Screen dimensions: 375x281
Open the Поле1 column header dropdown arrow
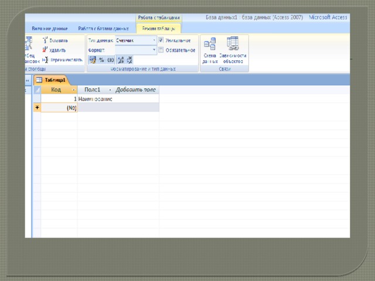110,90
